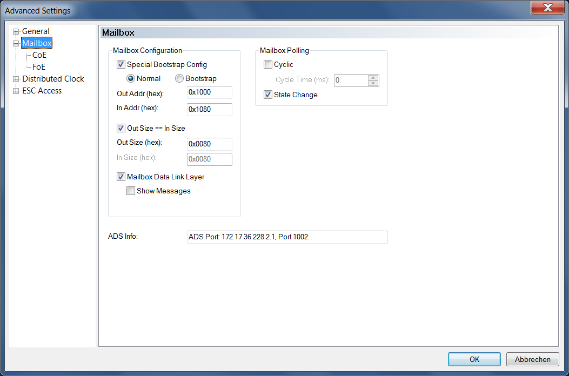Expand the ESC Access node
Image resolution: width=569 pixels, height=376 pixels.
tap(16, 91)
